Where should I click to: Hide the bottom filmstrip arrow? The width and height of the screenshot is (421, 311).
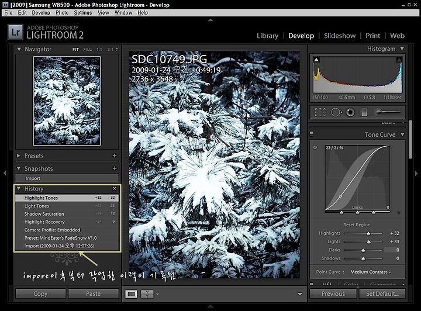click(x=210, y=306)
